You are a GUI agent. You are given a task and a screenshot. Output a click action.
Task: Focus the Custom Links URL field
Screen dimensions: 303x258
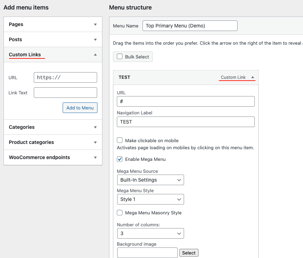(65, 77)
